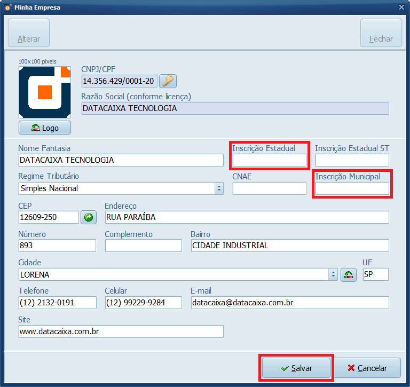Click into the Inscrição Municipal field

pyautogui.click(x=352, y=188)
